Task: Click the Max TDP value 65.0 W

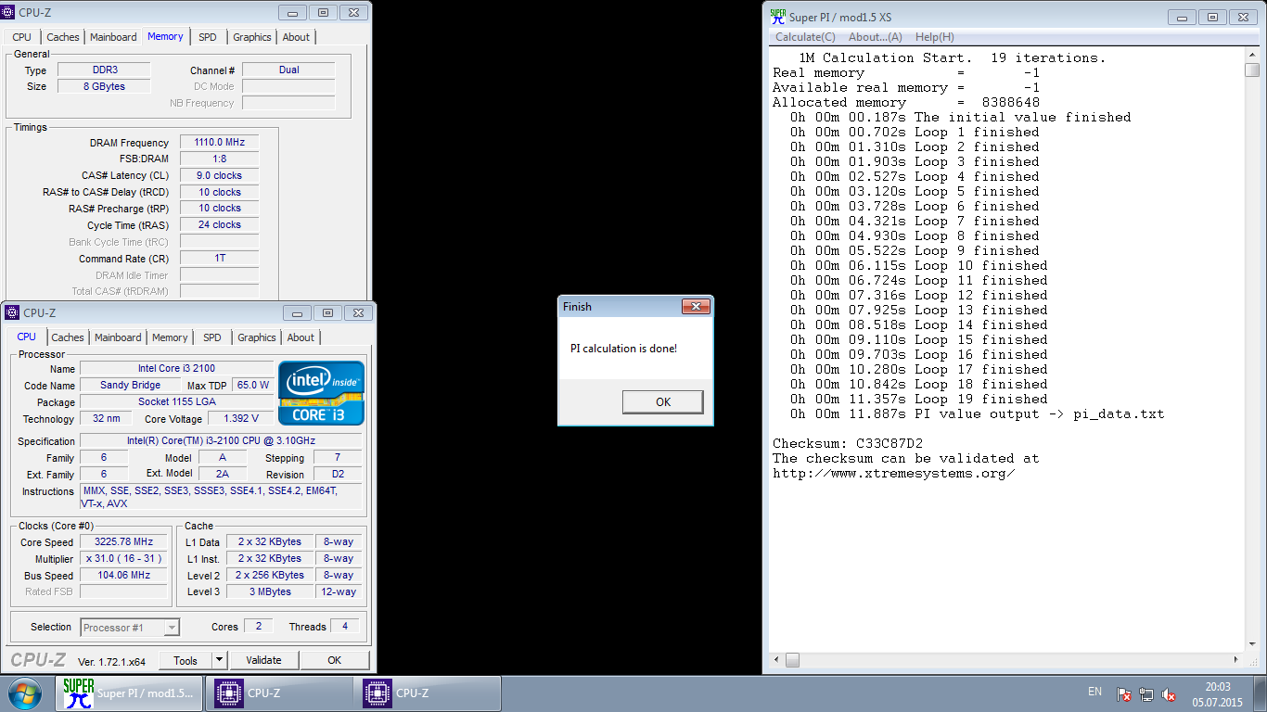Action: [252, 386]
